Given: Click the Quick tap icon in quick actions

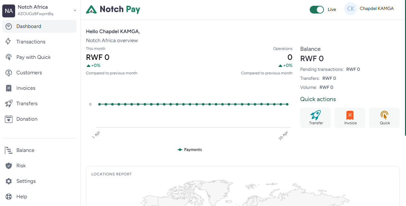Looking at the screenshot, I should [x=384, y=115].
